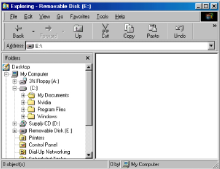Click the Forward toolbar button
Screen dimensions: 220x169
[48, 32]
